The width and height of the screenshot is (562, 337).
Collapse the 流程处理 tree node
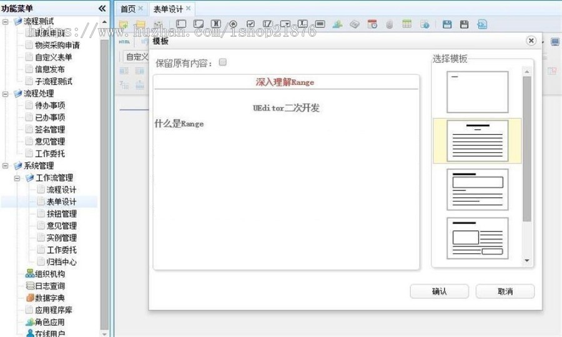[x=6, y=94]
